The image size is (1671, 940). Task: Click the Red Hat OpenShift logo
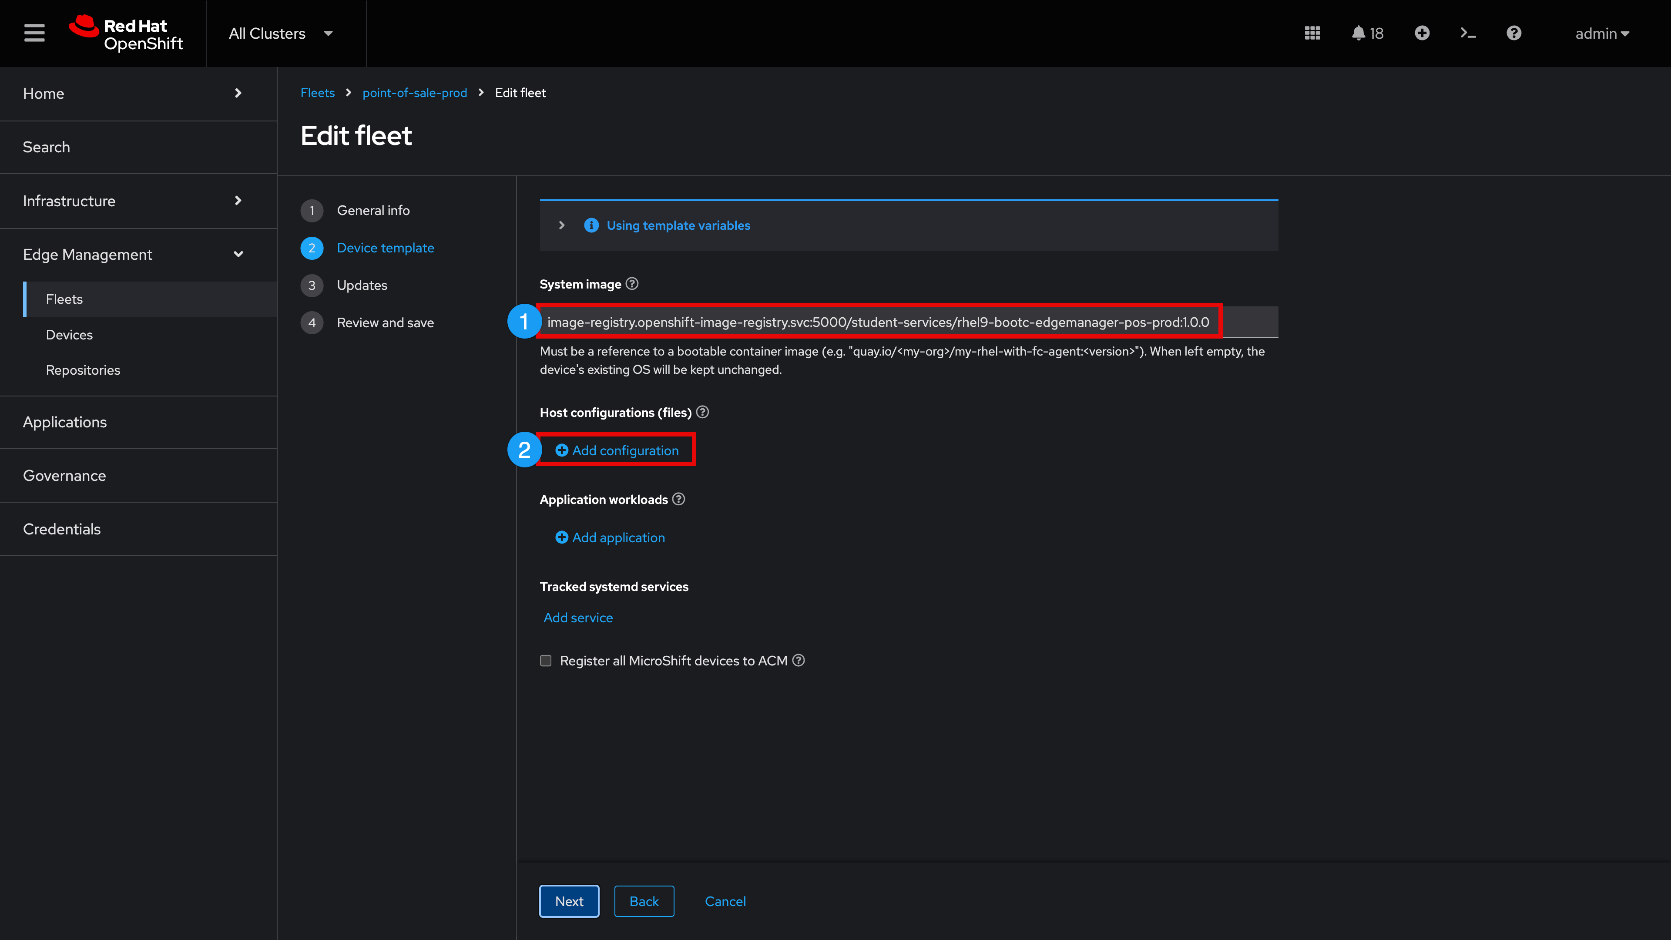click(127, 33)
